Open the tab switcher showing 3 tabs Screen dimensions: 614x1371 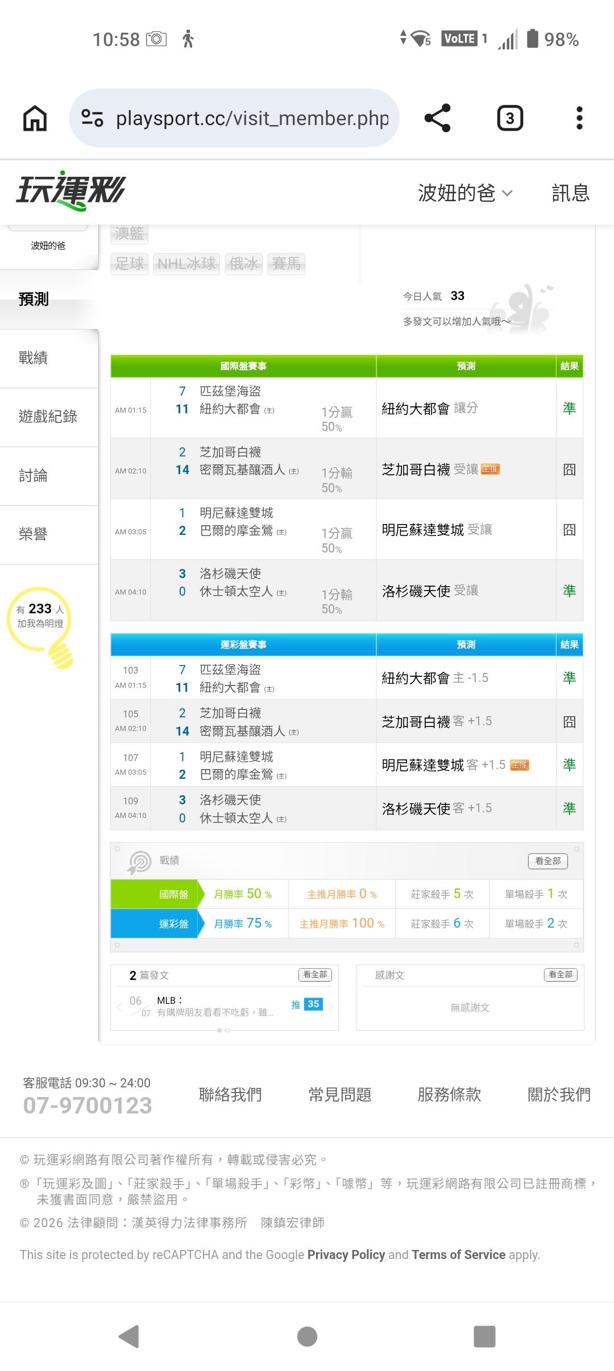509,118
